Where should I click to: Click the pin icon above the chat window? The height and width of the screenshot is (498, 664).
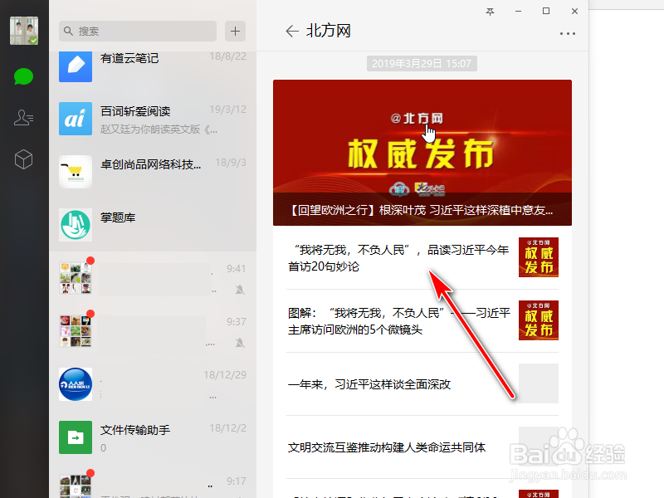coord(490,12)
